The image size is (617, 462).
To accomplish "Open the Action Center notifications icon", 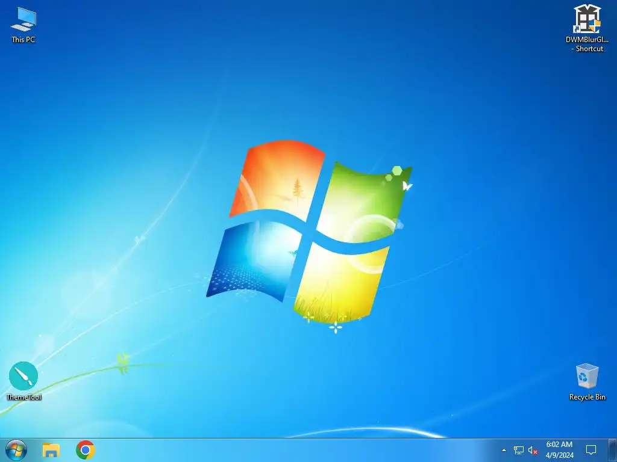I will [x=590, y=450].
